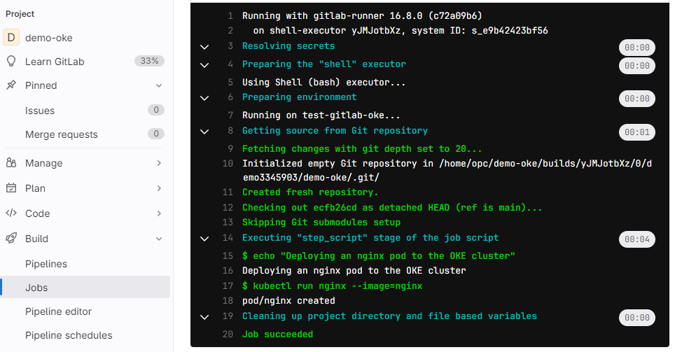The width and height of the screenshot is (675, 352).
Task: Click "Running on test-gitlab-oke..." line
Action: (x=321, y=115)
